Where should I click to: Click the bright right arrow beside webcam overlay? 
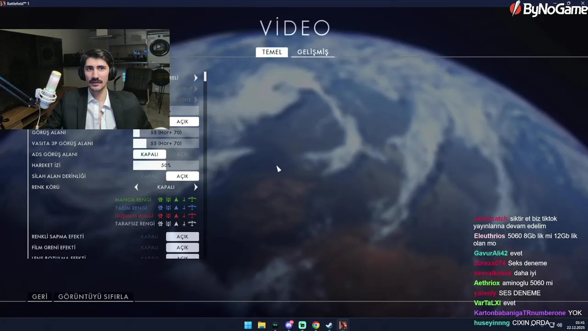[x=196, y=78]
